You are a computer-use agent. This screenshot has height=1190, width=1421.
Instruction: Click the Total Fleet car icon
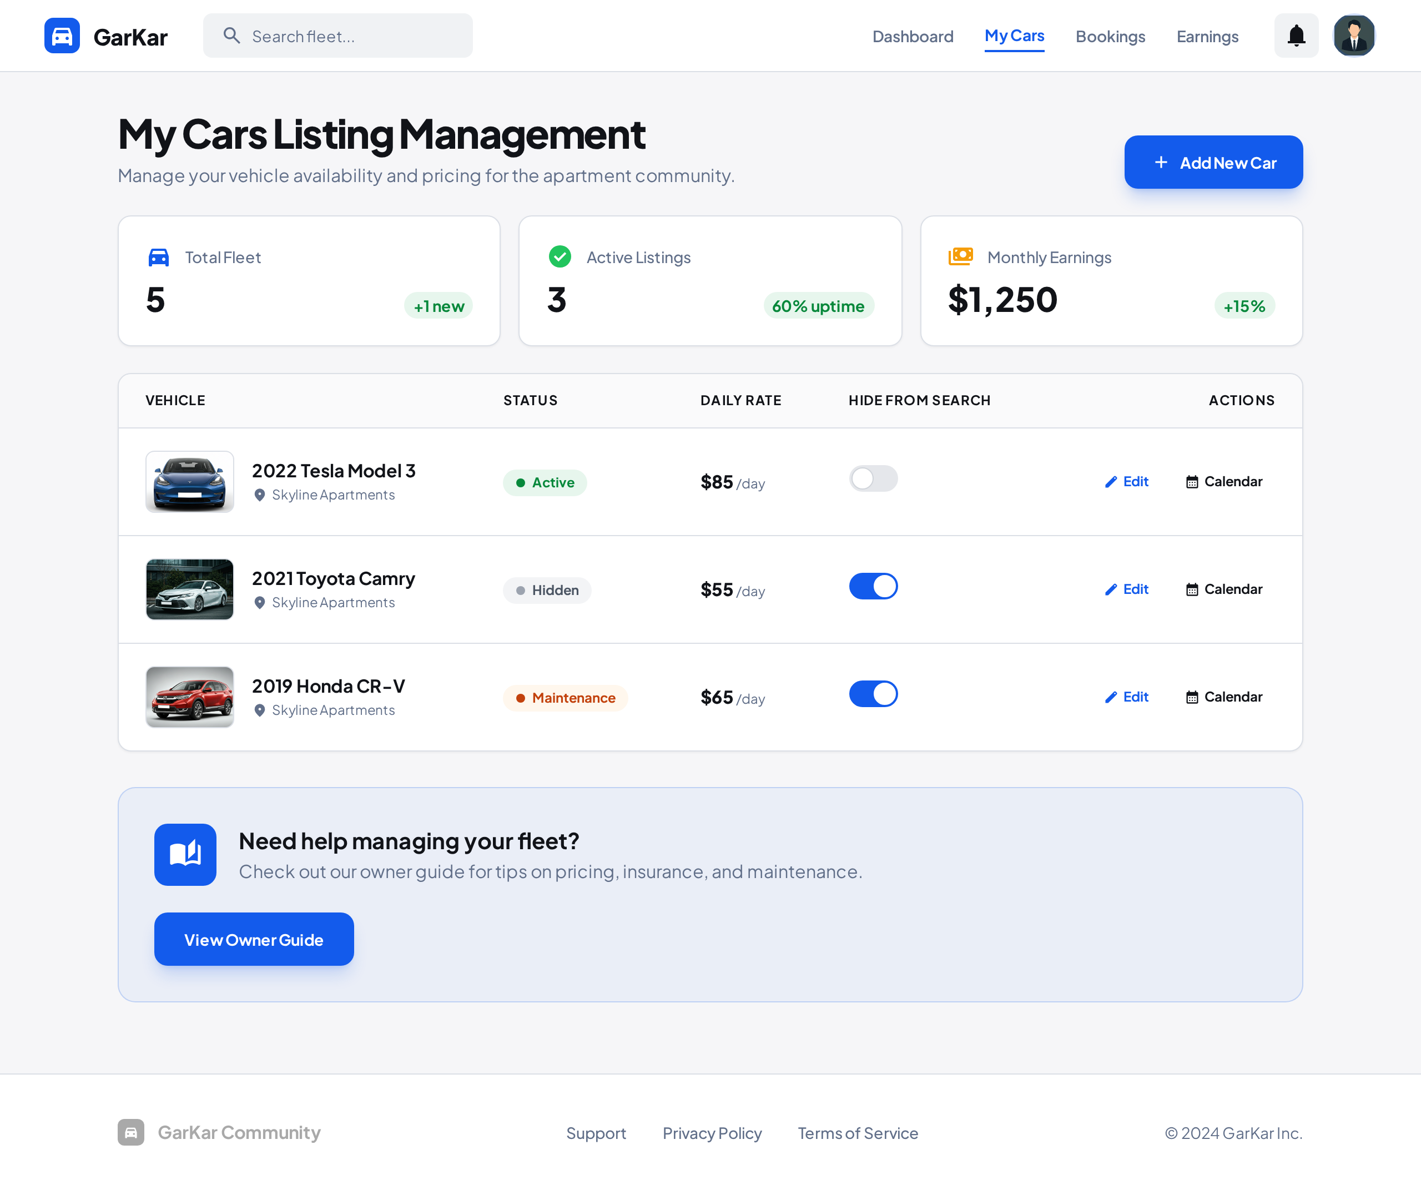158,257
